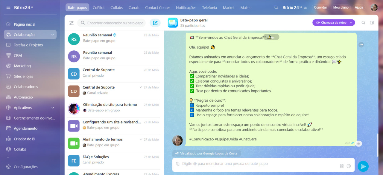Open the Configurando um site e revisand... chat

(x=114, y=126)
